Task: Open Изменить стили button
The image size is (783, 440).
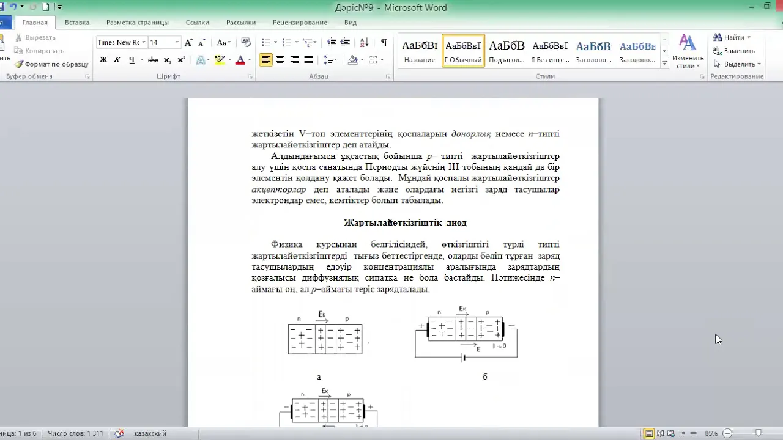Action: pos(688,51)
